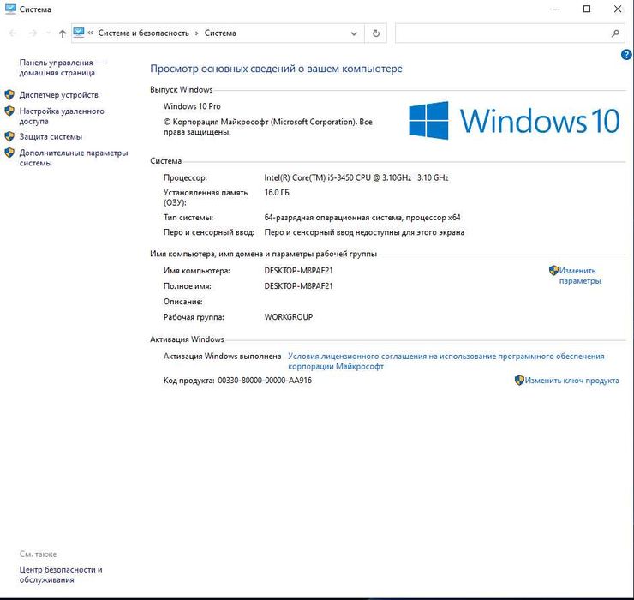Click «Активация Windows выполнена» status text
Screen dimensions: 634x600
(222, 356)
